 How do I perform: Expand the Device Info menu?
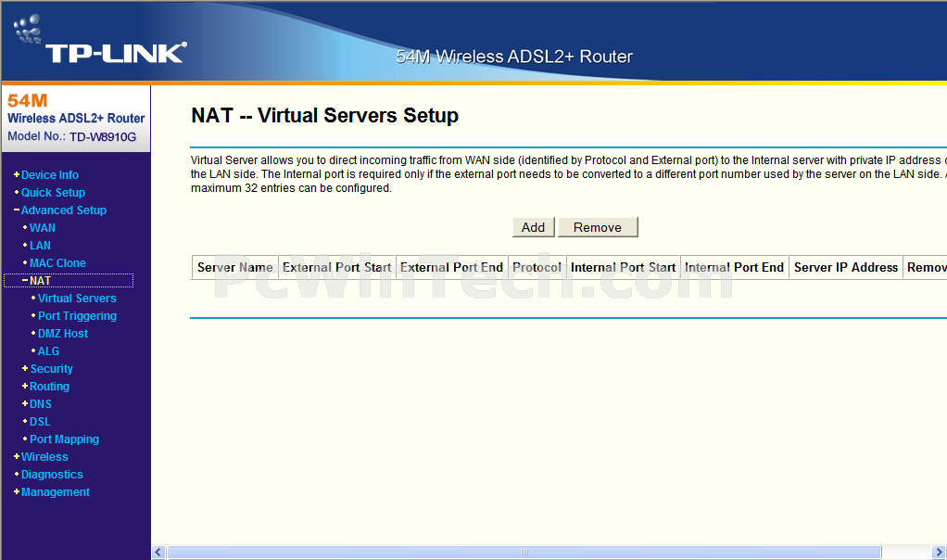49,175
